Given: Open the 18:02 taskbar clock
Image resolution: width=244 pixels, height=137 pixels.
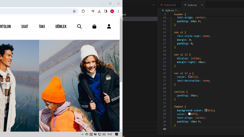Looking at the screenshot, I should pyautogui.click(x=109, y=134).
